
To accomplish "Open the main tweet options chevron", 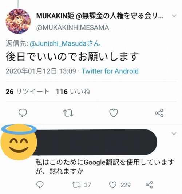I will point(174,16).
